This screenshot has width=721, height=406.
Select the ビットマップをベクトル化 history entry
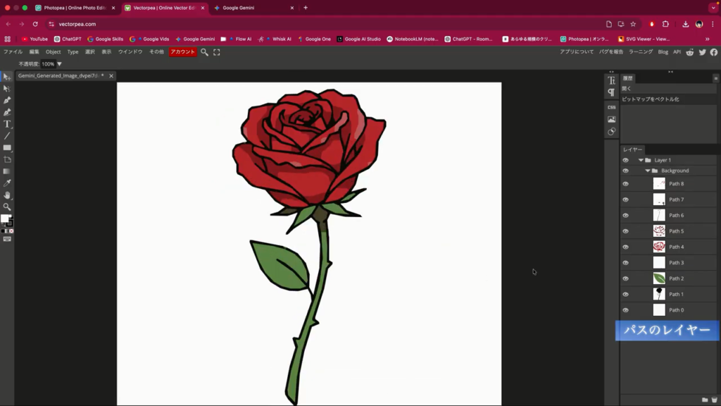pyautogui.click(x=650, y=99)
